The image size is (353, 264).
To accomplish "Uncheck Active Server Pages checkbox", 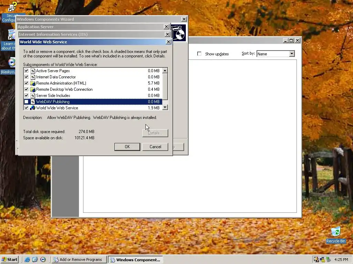I will [26, 71].
